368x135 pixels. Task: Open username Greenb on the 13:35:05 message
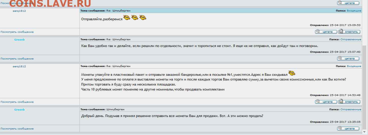click(19, 109)
